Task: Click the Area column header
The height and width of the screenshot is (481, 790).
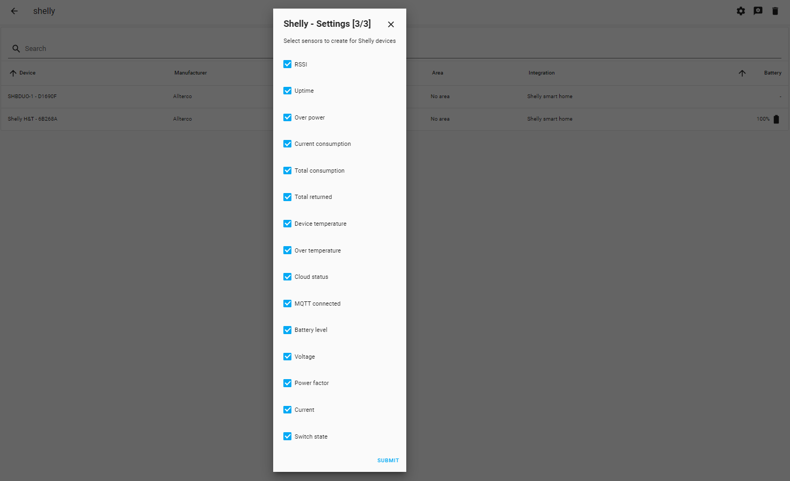Action: point(438,72)
